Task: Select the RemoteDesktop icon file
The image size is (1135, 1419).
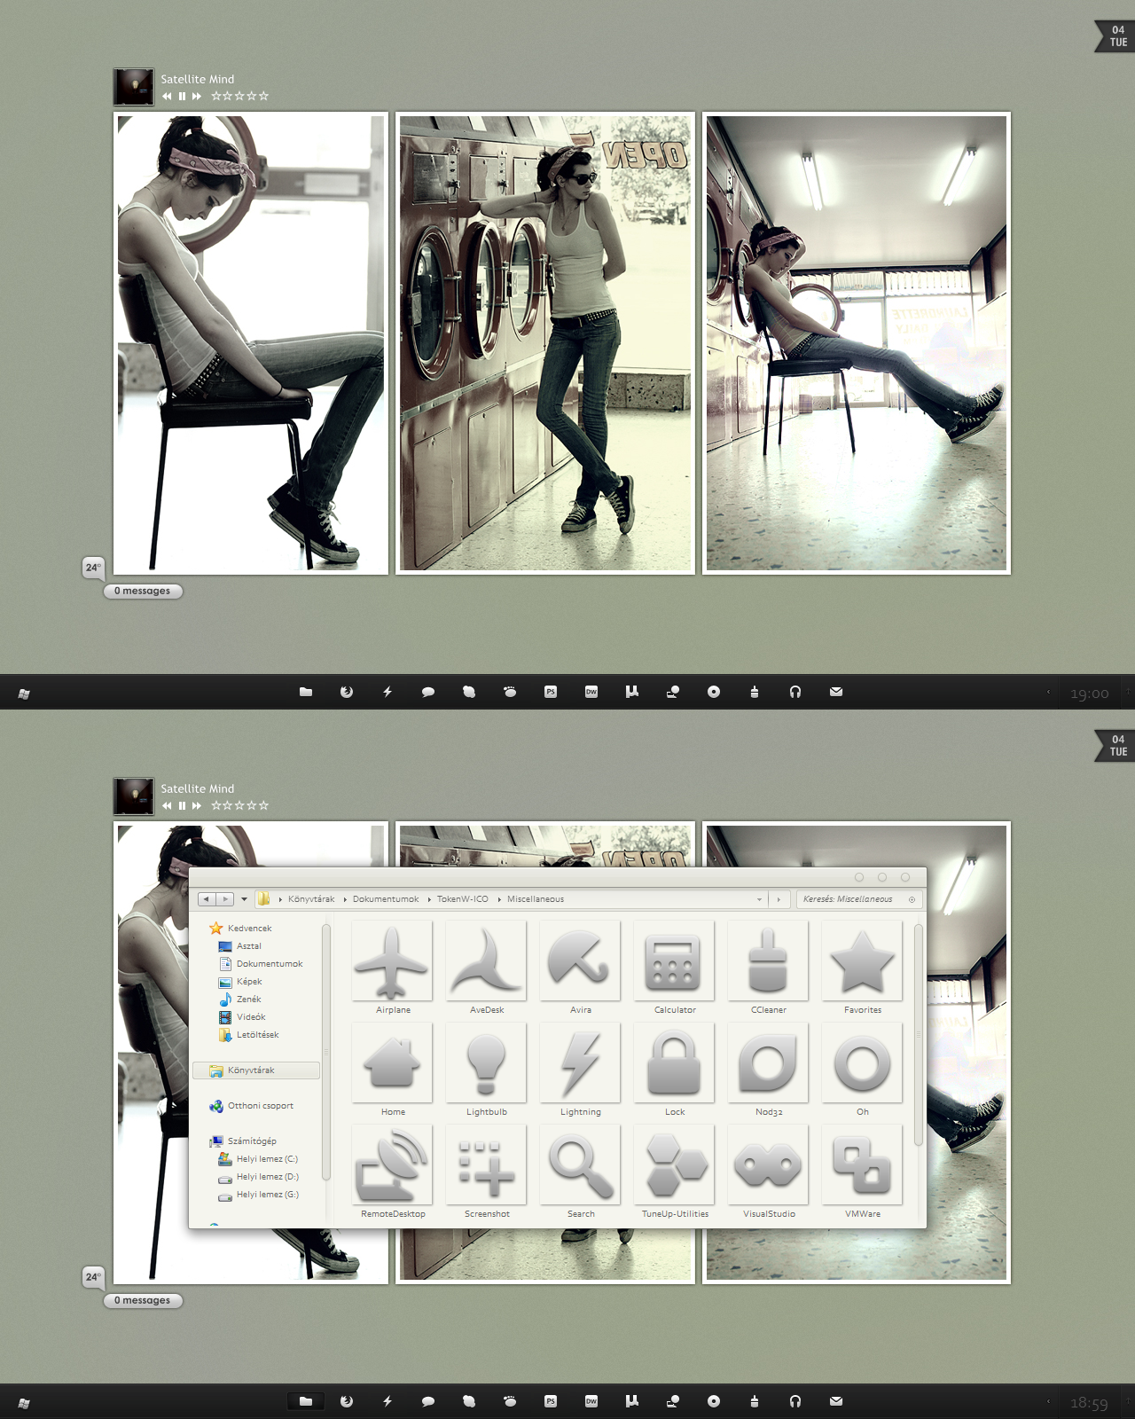Action: pyautogui.click(x=392, y=1172)
